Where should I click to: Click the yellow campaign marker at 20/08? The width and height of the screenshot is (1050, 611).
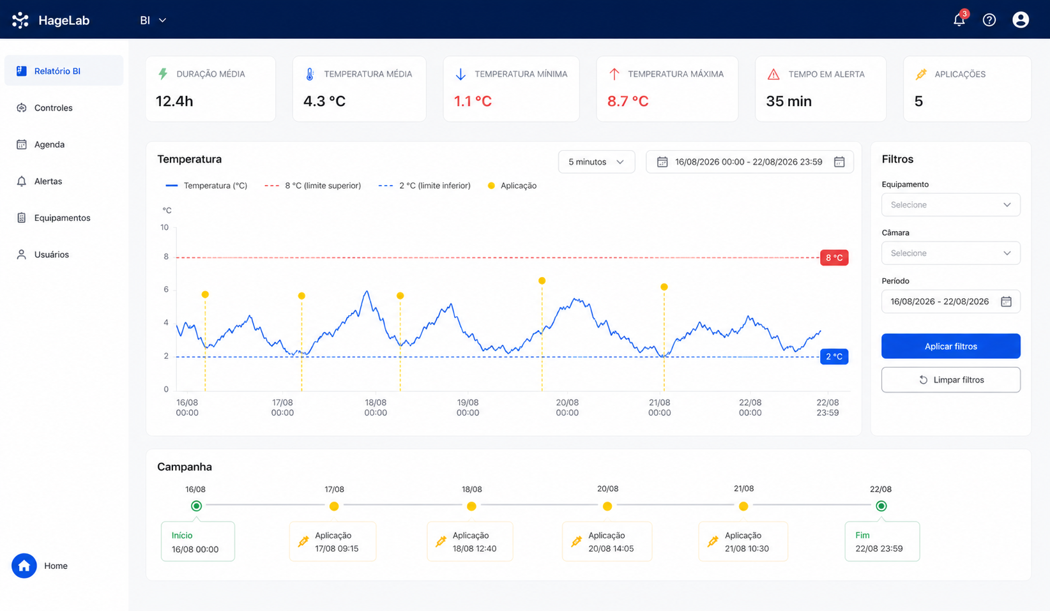coord(607,506)
